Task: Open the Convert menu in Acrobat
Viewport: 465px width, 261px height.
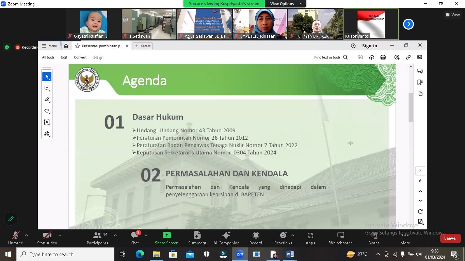Action: point(80,57)
